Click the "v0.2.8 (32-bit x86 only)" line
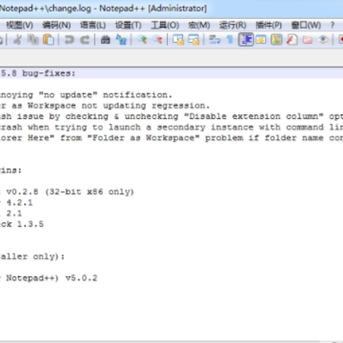The width and height of the screenshot is (343, 343). point(67,192)
